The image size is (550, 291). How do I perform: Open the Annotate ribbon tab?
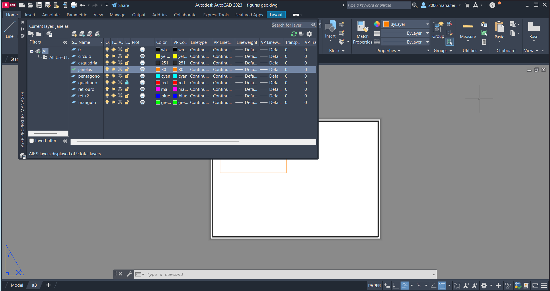point(51,15)
